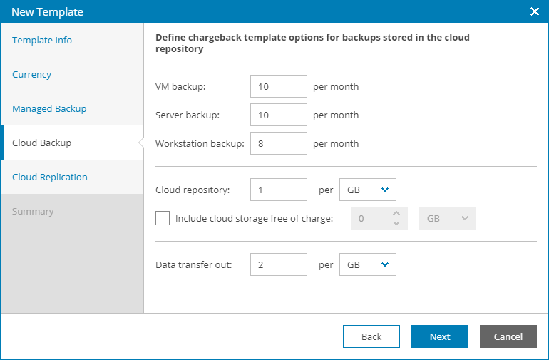Focus the VM backup price field
Viewport: 549px width, 360px height.
279,86
